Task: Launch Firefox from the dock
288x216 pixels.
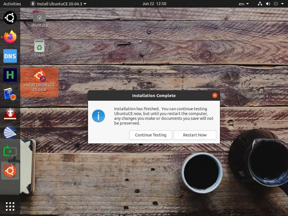Action: pos(10,37)
